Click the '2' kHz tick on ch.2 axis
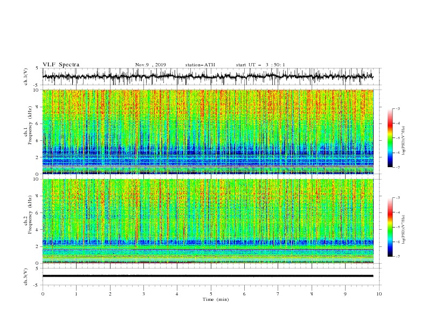Viewport: 427px width, 330px height. pyautogui.click(x=38, y=246)
